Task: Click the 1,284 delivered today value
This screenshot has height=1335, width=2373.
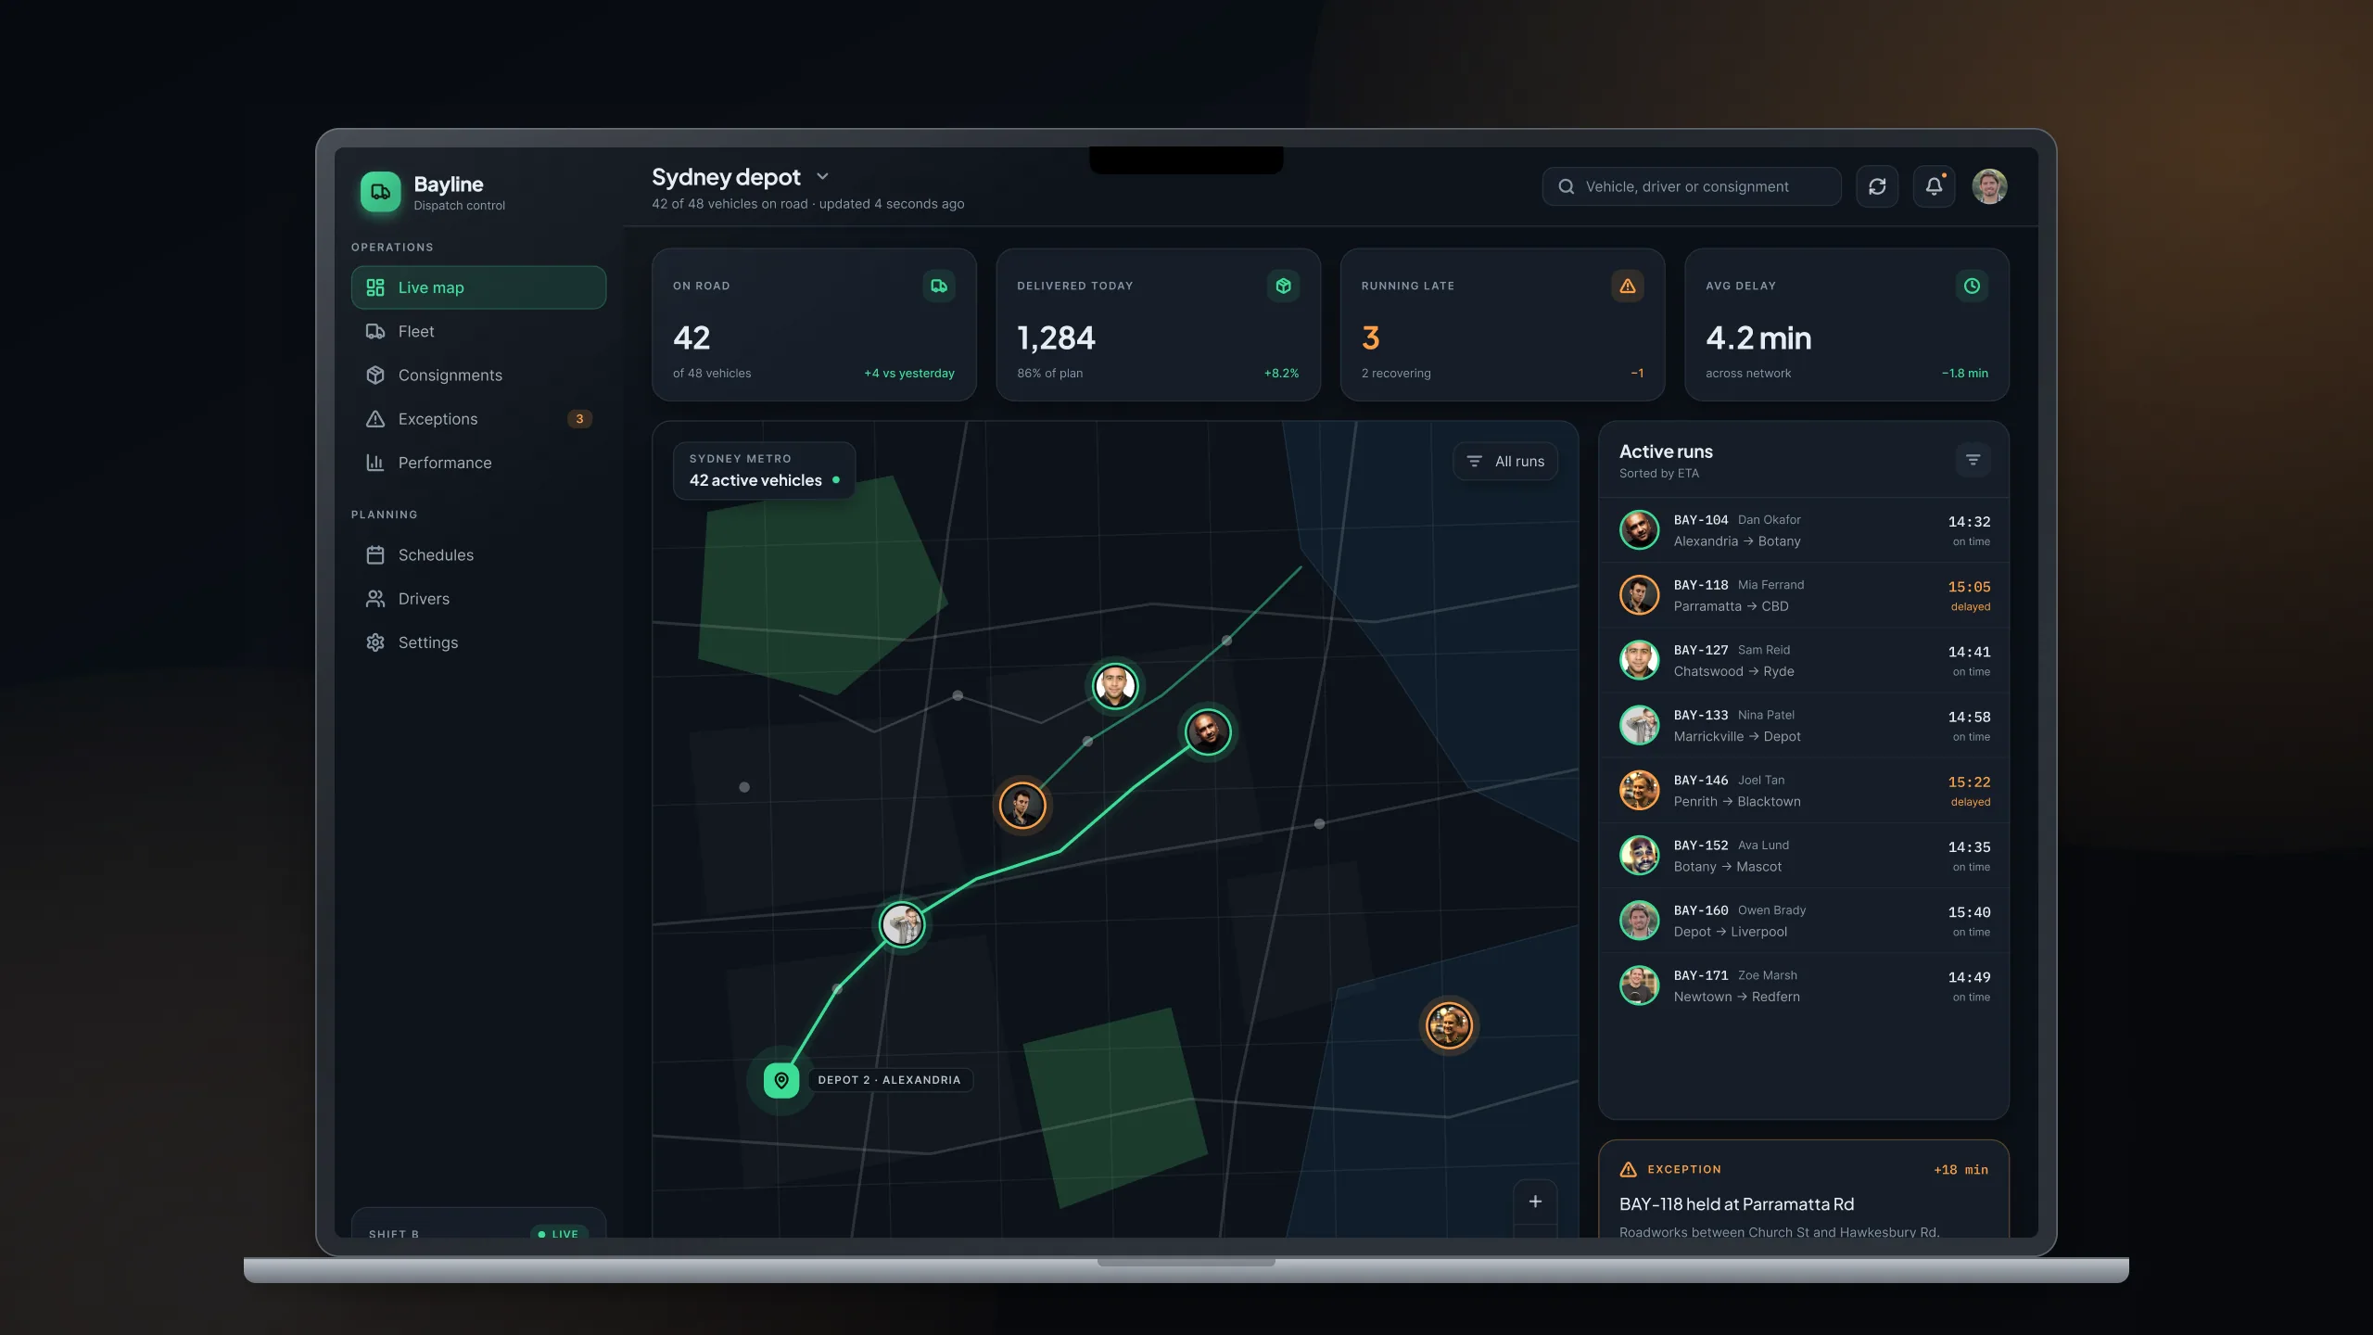Action: [1056, 338]
